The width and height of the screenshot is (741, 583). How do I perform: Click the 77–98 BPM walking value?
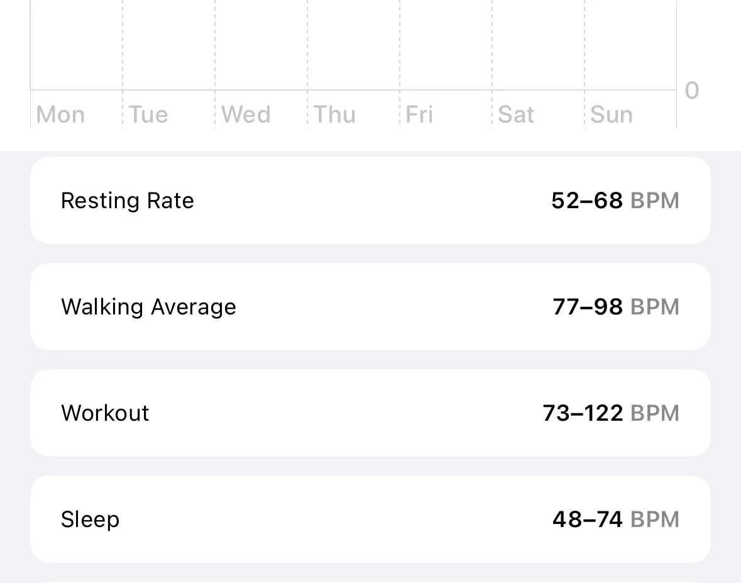[615, 307]
